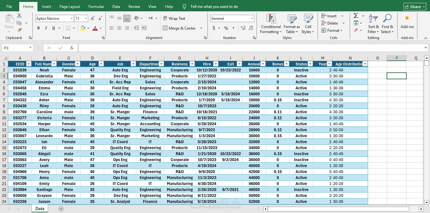Click Tell me what you want to do
The width and height of the screenshot is (430, 213).
pos(214,6)
